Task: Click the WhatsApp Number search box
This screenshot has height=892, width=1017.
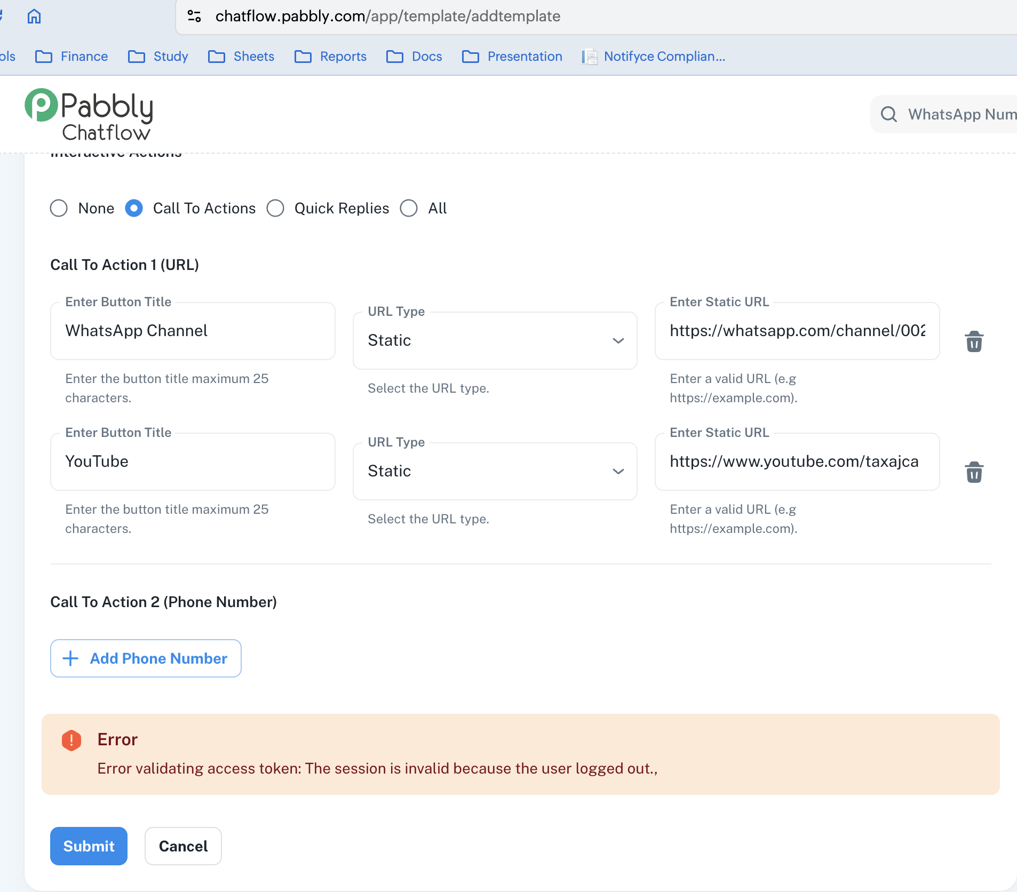Action: pos(943,114)
